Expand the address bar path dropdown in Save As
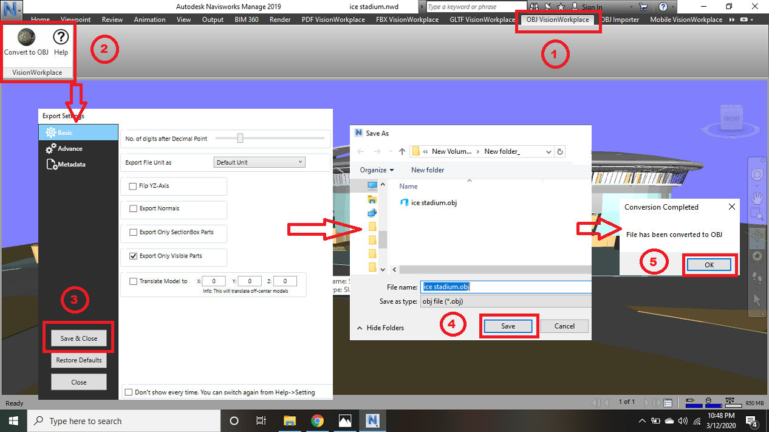This screenshot has width=769, height=432. [549, 151]
